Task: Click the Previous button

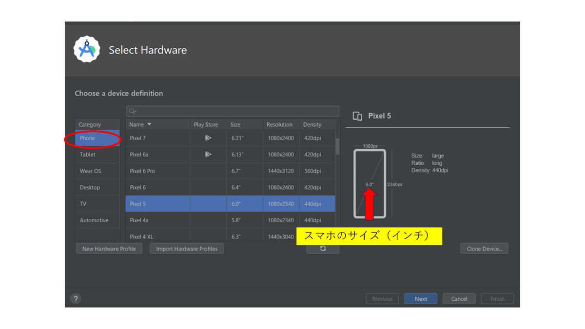Action: coord(382,299)
